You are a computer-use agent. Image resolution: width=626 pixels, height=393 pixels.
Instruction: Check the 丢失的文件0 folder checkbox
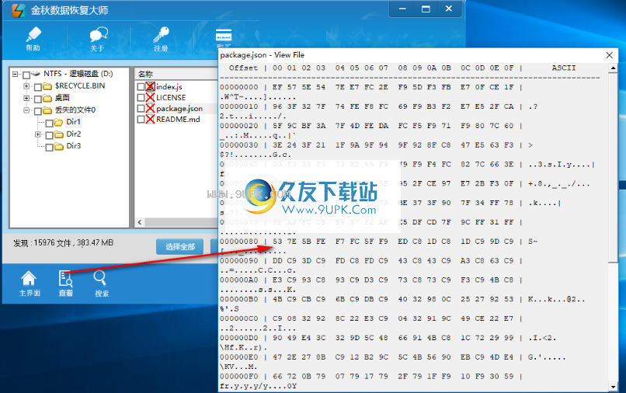click(x=38, y=110)
